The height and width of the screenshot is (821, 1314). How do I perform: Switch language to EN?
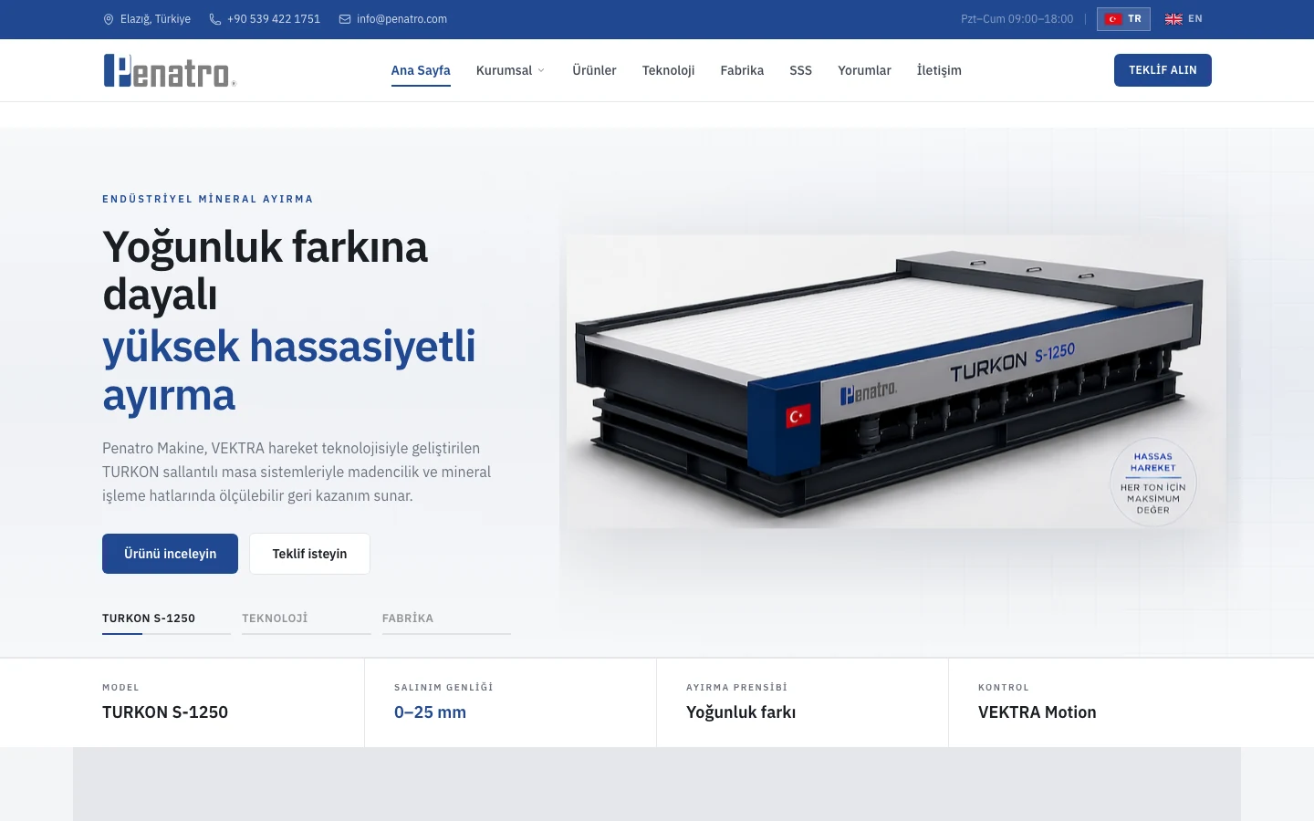click(x=1184, y=19)
